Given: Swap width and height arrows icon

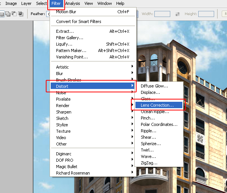Looking at the screenshot, I should [x=177, y=14].
